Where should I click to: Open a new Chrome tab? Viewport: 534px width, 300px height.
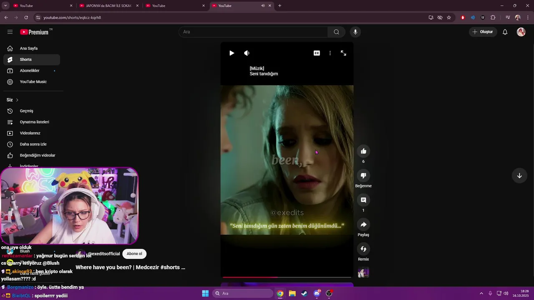280,6
